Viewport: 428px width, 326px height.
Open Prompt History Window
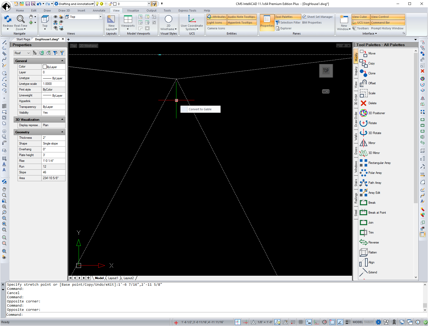pos(387,28)
